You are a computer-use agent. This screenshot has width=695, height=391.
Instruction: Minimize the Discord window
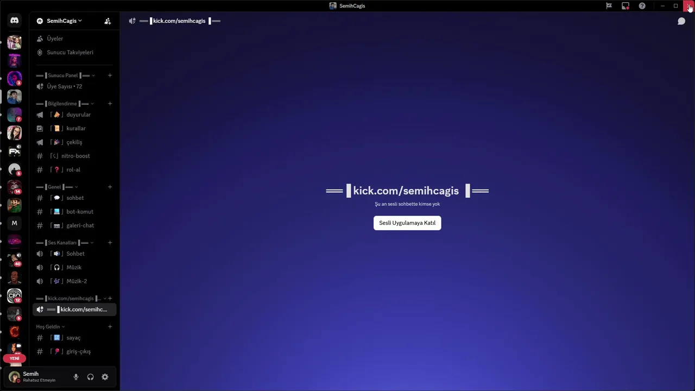pos(663,6)
